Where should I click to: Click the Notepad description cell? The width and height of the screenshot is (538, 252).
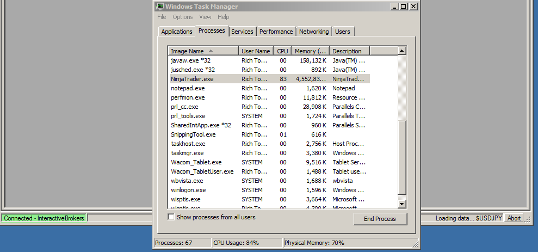343,88
